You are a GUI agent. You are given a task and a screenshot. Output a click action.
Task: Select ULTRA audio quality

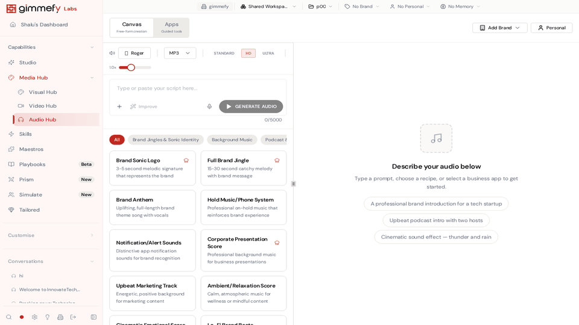pyautogui.click(x=268, y=53)
